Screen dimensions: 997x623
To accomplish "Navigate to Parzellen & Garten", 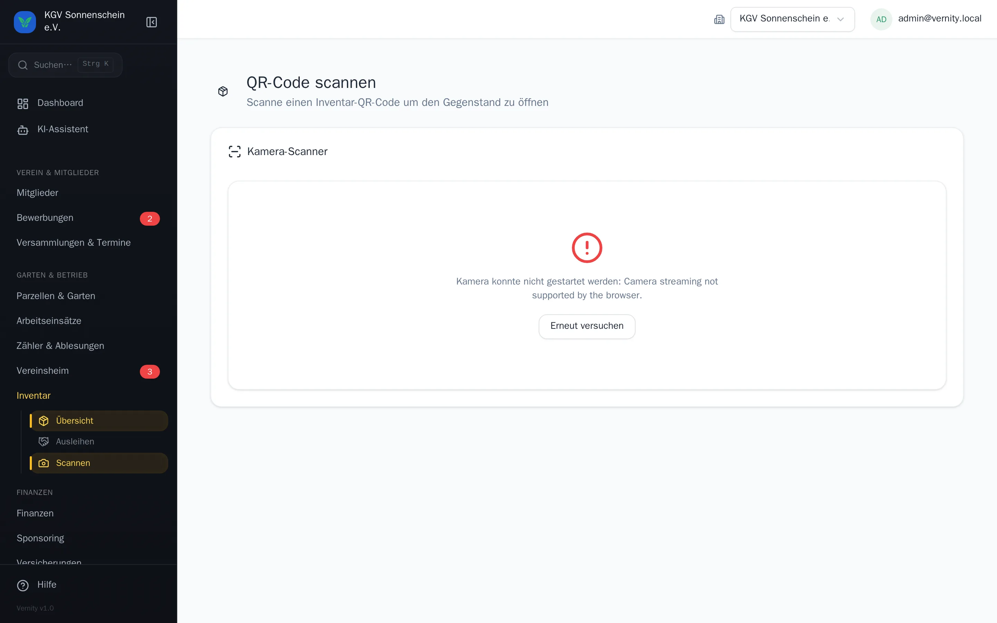I will point(88,296).
